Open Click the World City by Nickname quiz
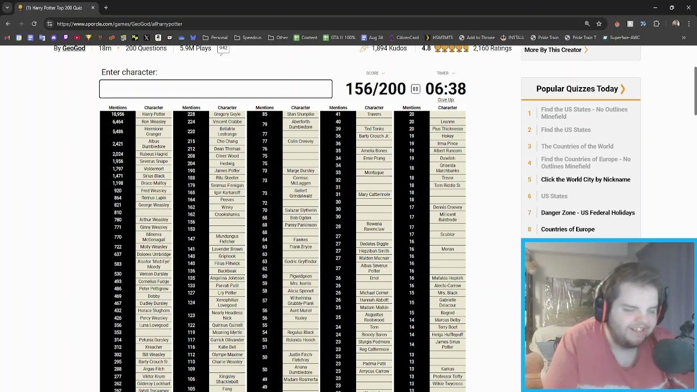 (x=585, y=180)
